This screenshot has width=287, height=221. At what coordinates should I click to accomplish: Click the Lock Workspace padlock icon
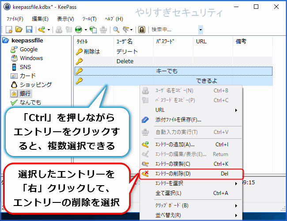[x=142, y=30]
